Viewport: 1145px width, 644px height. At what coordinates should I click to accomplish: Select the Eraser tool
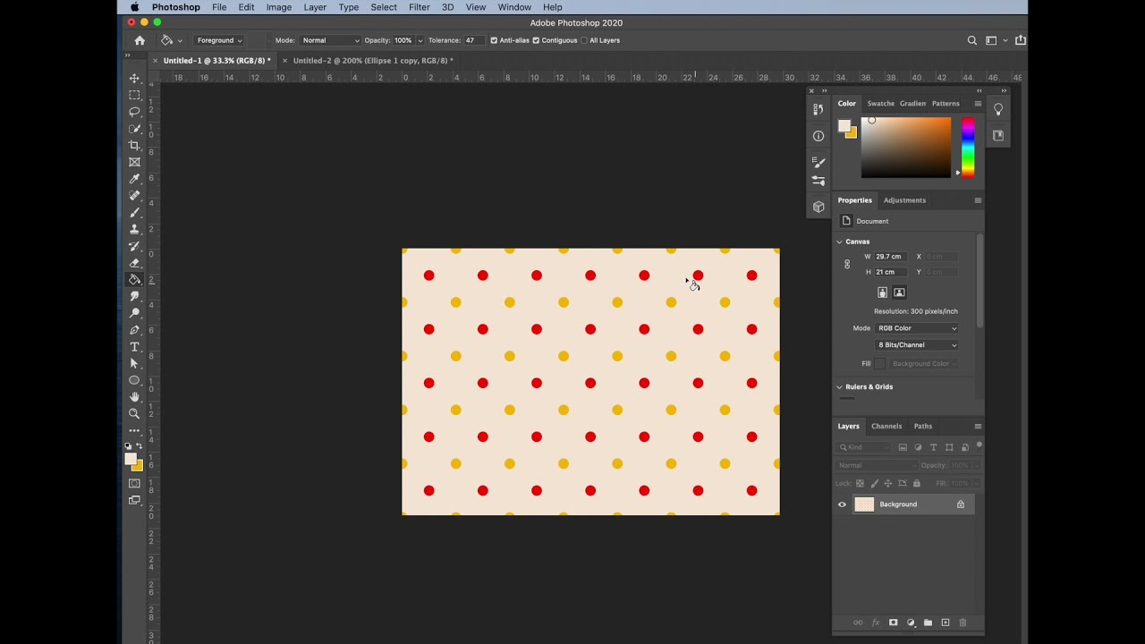[134, 263]
